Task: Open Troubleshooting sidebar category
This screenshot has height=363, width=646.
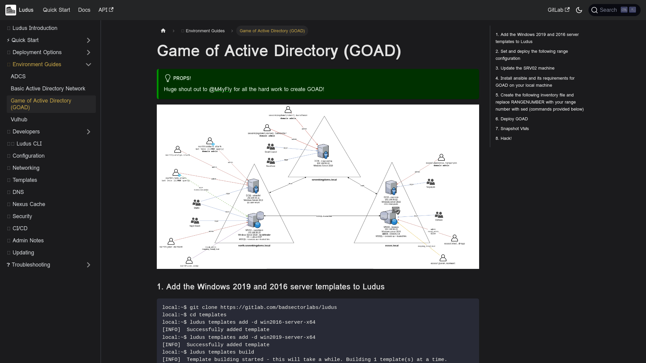Action: (44, 265)
